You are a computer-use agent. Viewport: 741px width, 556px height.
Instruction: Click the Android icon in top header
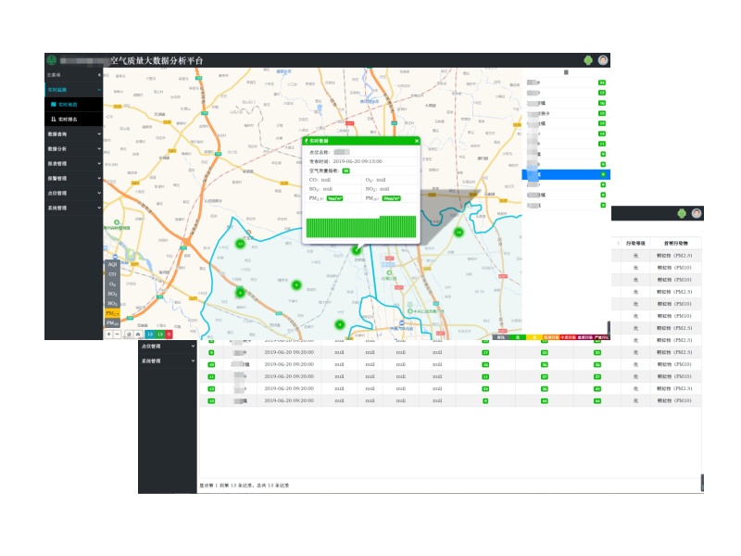(x=587, y=60)
